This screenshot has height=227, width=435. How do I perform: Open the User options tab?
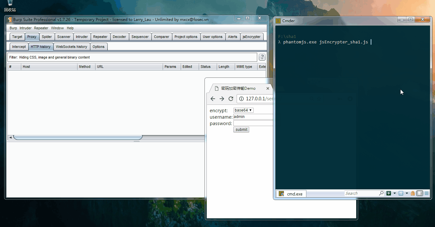[213, 37]
